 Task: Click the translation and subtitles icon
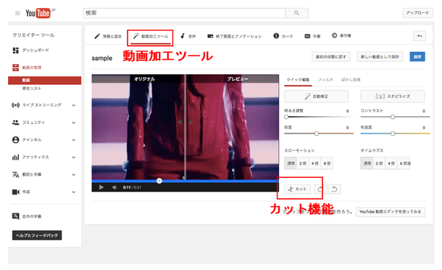(15, 174)
